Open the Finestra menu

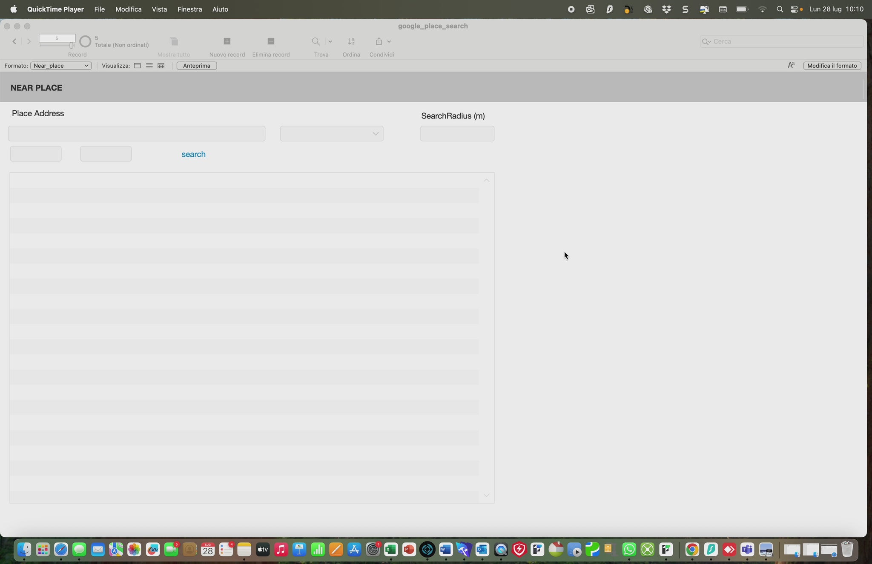click(189, 9)
